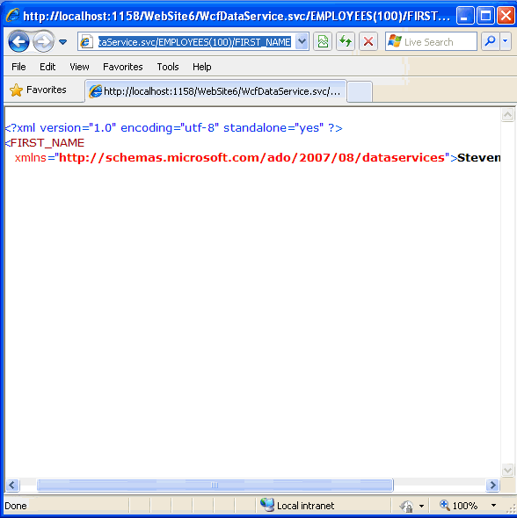Screen dimensions: 517x518
Task: Click the scroll right arrow
Action: point(493,485)
